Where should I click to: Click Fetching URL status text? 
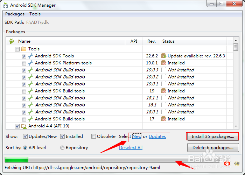[82, 168]
